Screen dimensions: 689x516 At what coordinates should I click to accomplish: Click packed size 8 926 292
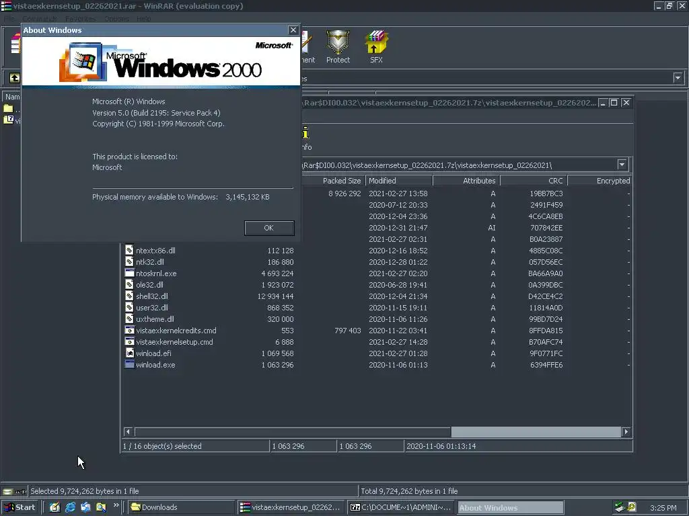pos(344,193)
